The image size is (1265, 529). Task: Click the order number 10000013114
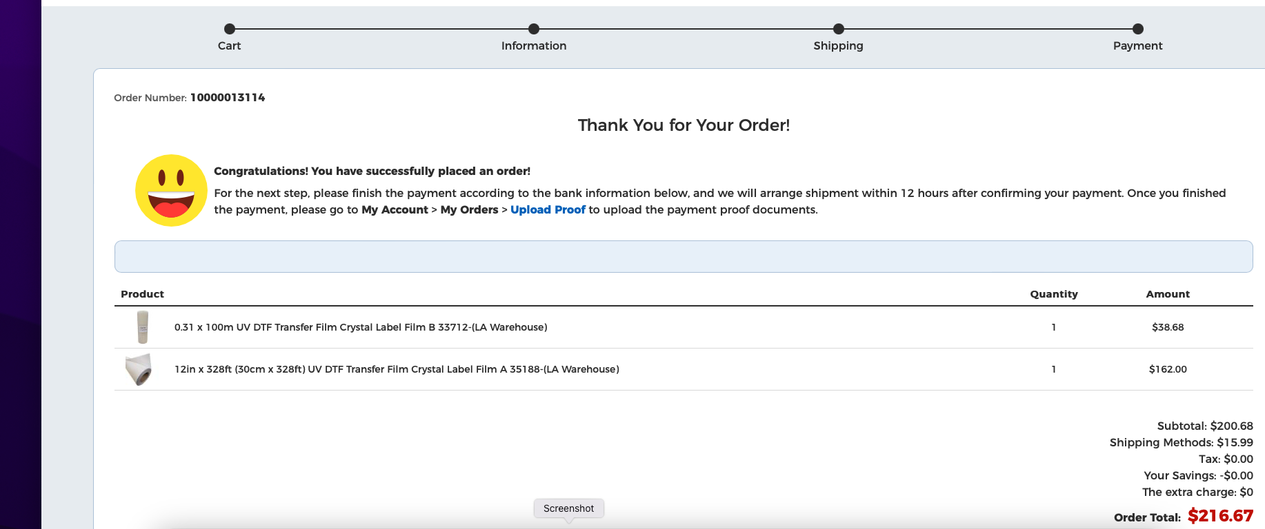[228, 97]
